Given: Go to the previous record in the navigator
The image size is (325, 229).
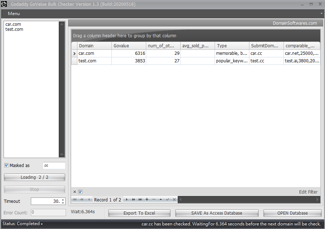Looking at the screenshot, I should 89,200.
